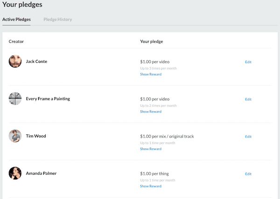This screenshot has height=199, width=280.
Task: Click the Creator column header
Action: 16,41
